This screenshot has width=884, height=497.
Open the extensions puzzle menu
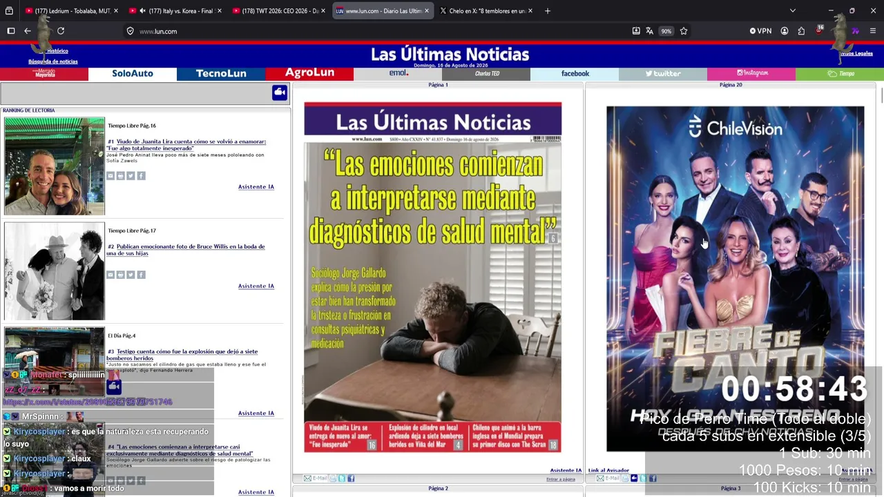[801, 31]
